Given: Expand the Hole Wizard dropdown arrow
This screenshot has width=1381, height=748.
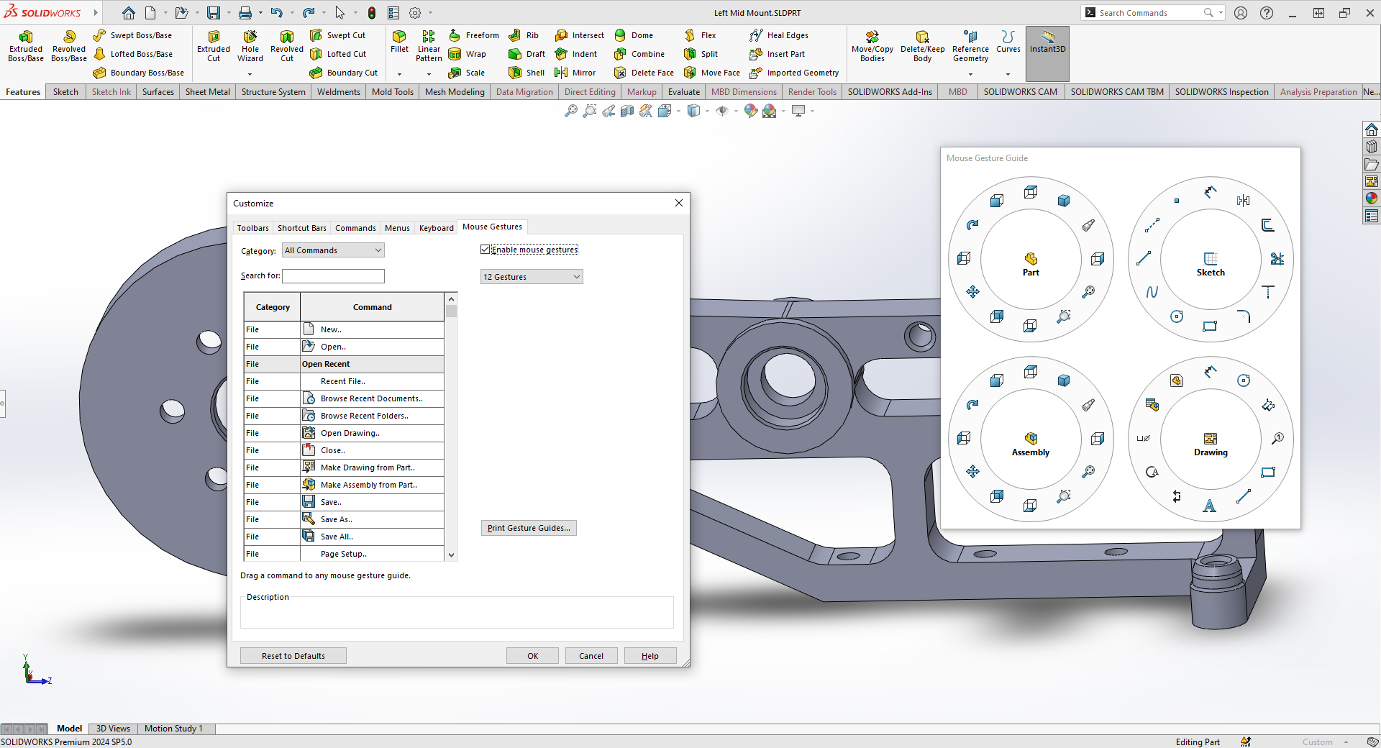Looking at the screenshot, I should [x=250, y=74].
